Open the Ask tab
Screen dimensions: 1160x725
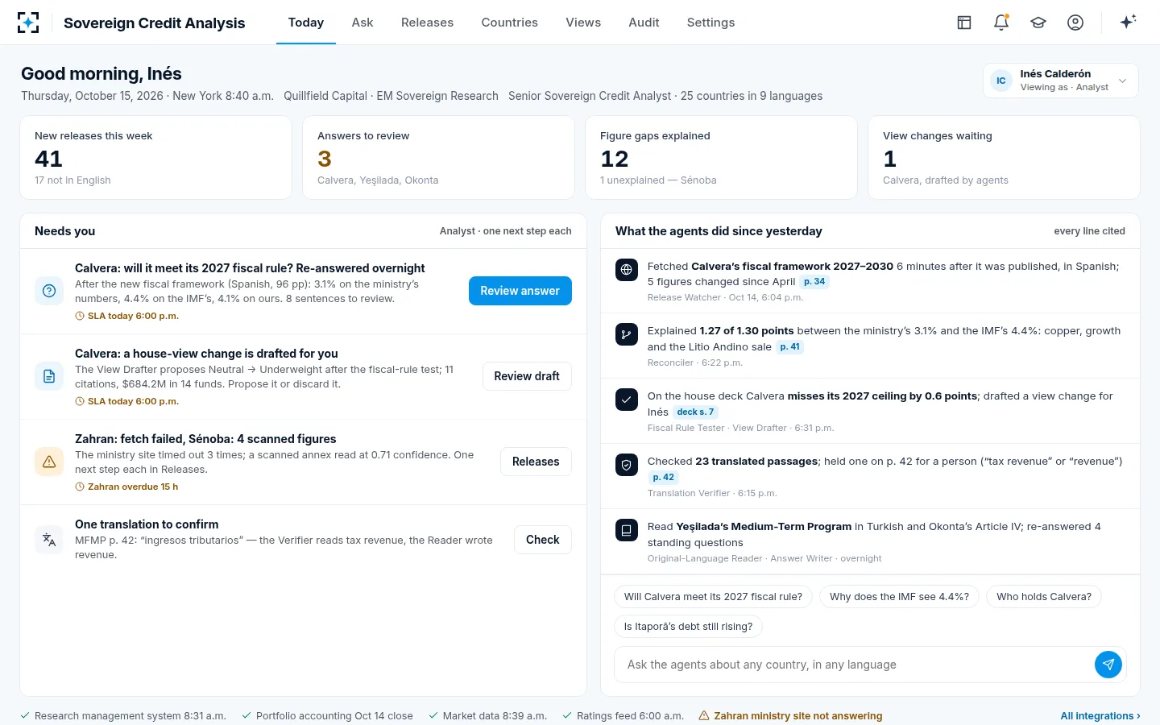(x=362, y=23)
